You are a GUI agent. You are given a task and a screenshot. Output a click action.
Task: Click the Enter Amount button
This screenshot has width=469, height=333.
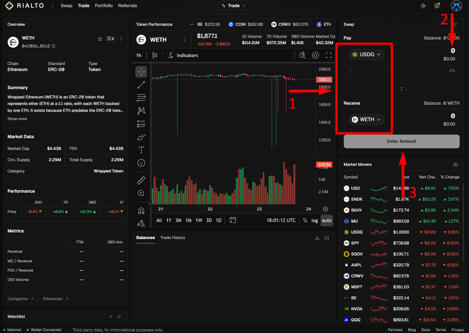point(402,141)
